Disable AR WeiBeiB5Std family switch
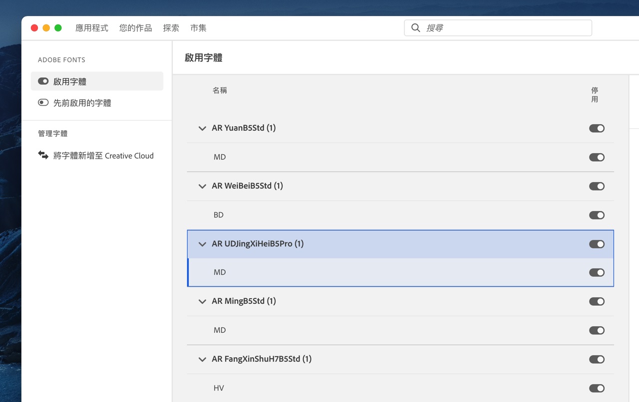Viewport: 639px width, 402px height. [x=597, y=186]
